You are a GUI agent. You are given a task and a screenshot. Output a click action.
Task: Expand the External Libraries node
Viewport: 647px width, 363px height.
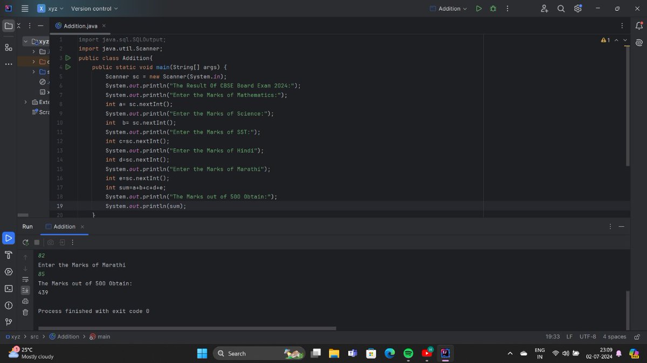point(26,102)
